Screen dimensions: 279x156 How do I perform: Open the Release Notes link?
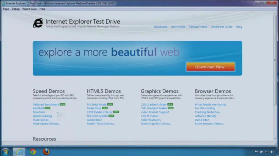[x=198, y=27]
